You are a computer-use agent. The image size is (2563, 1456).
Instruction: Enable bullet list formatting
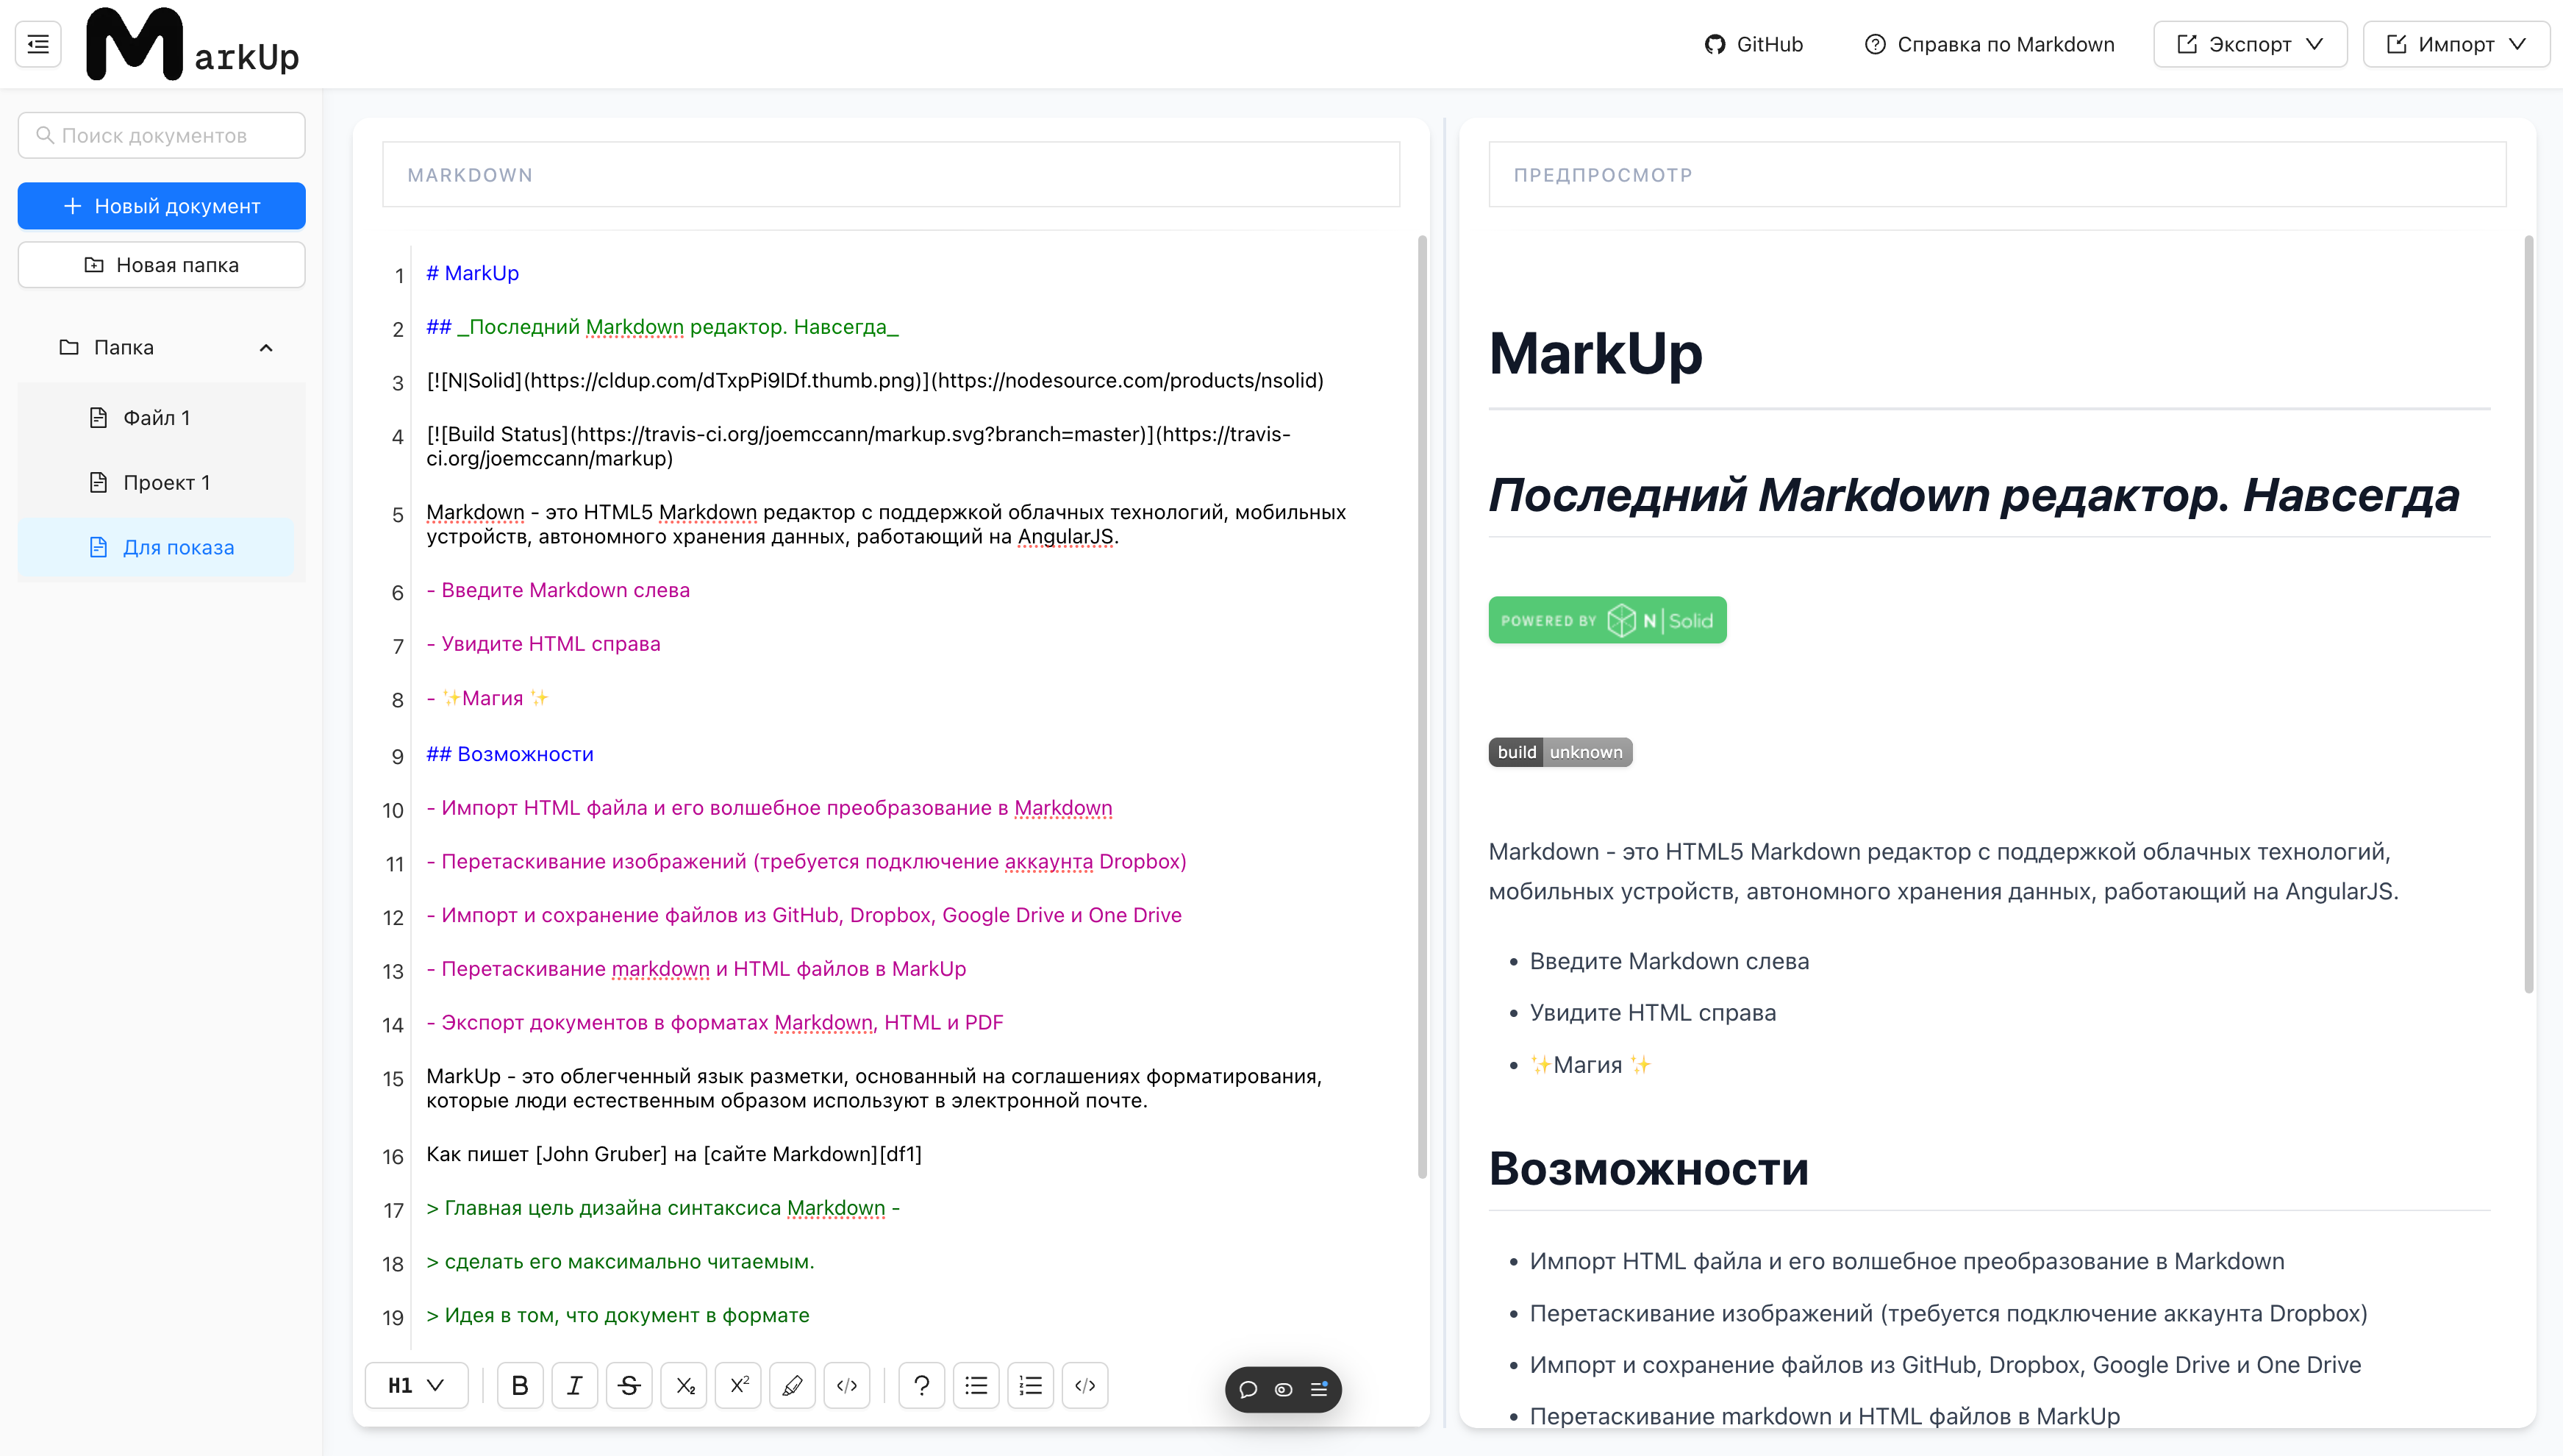(x=976, y=1385)
